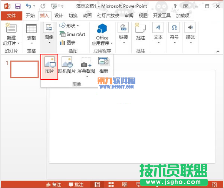Expand the 表格 dropdown arrow

point(32,43)
